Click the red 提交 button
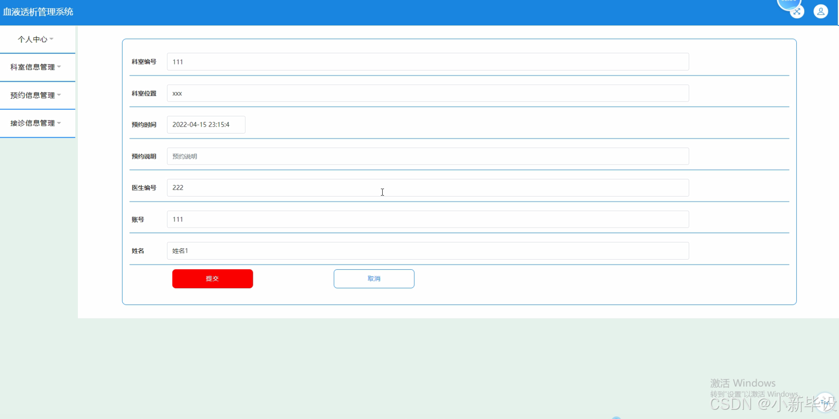839x419 pixels. point(212,279)
